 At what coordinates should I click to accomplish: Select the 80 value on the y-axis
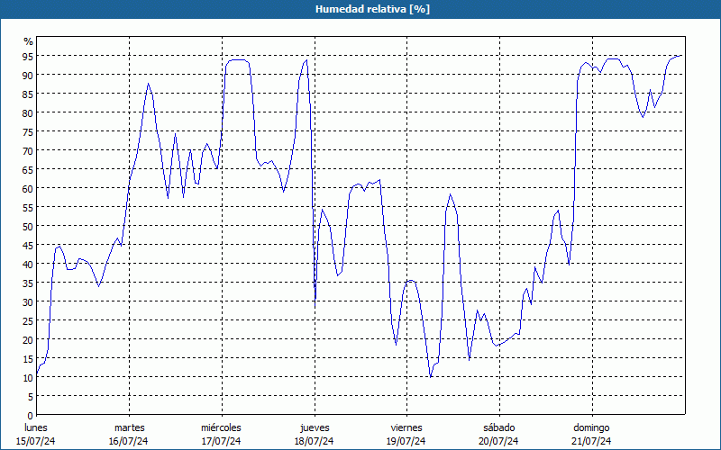(28, 112)
